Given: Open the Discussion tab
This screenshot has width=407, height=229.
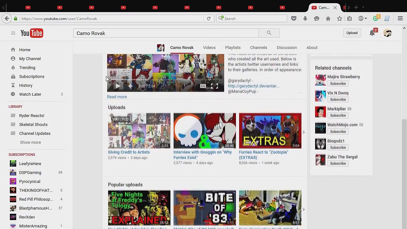Looking at the screenshot, I should pyautogui.click(x=287, y=47).
